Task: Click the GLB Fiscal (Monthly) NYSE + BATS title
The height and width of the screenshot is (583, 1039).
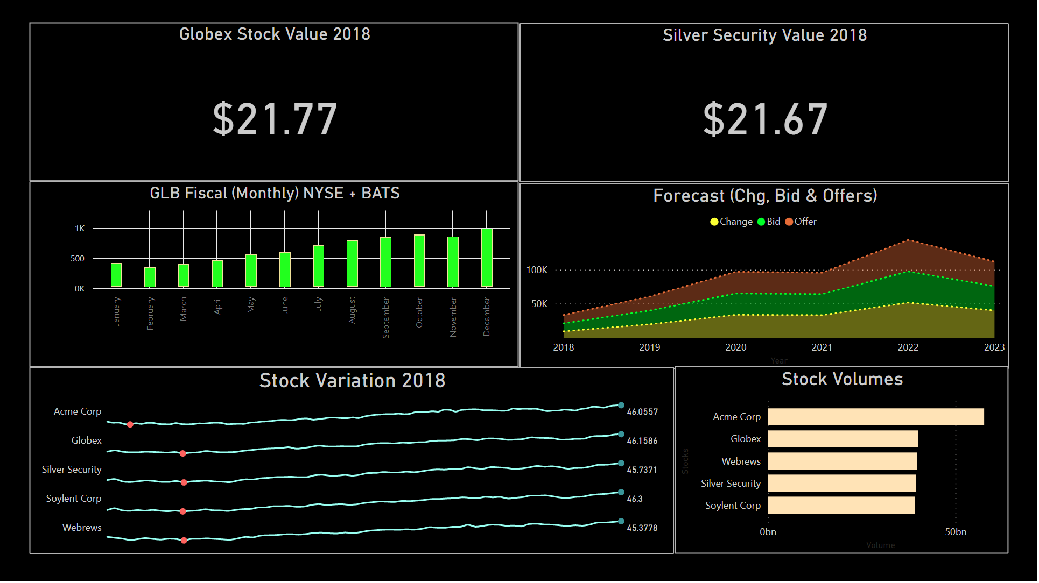Action: coord(275,193)
